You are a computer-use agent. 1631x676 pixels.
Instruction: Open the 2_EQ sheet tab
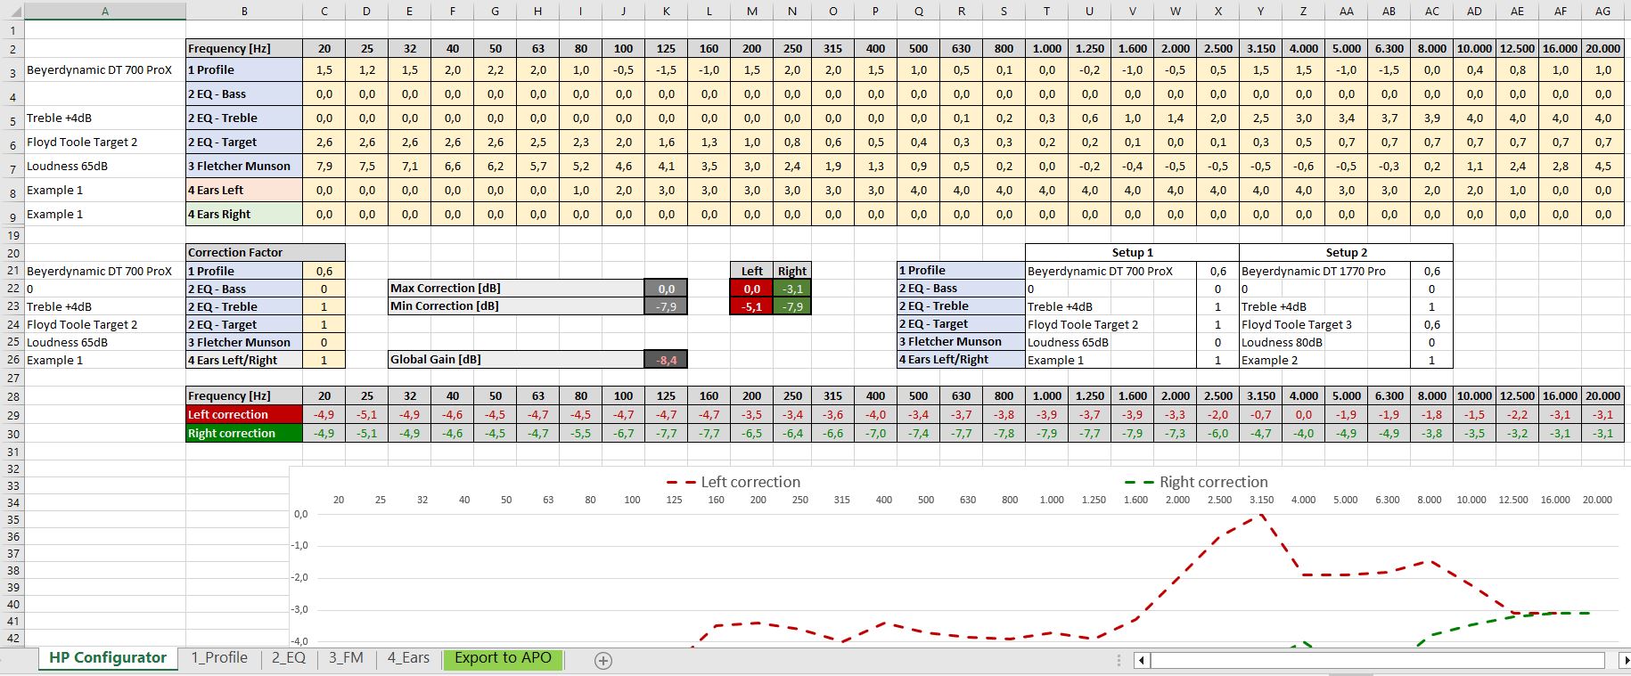(x=289, y=658)
